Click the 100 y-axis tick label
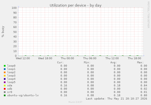Screen dimensions: 151x105 point(14,8)
